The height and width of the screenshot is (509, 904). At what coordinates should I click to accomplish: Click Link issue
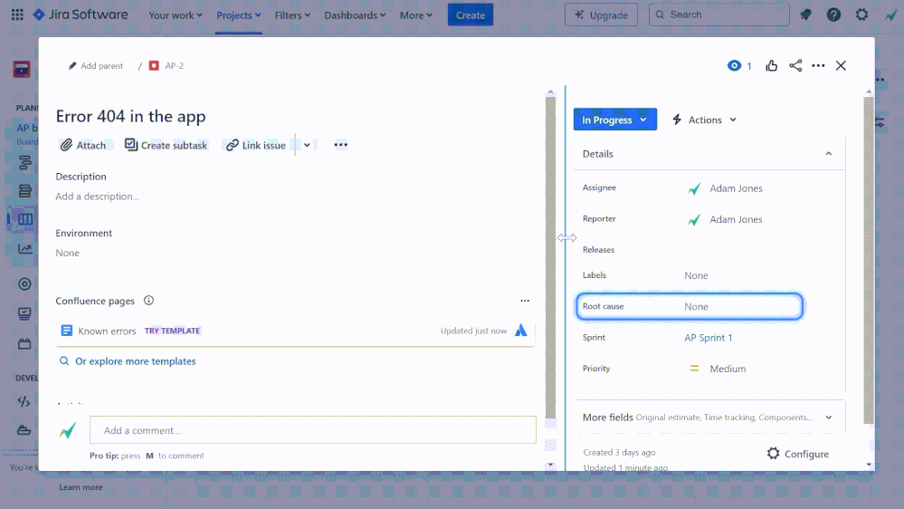(256, 146)
